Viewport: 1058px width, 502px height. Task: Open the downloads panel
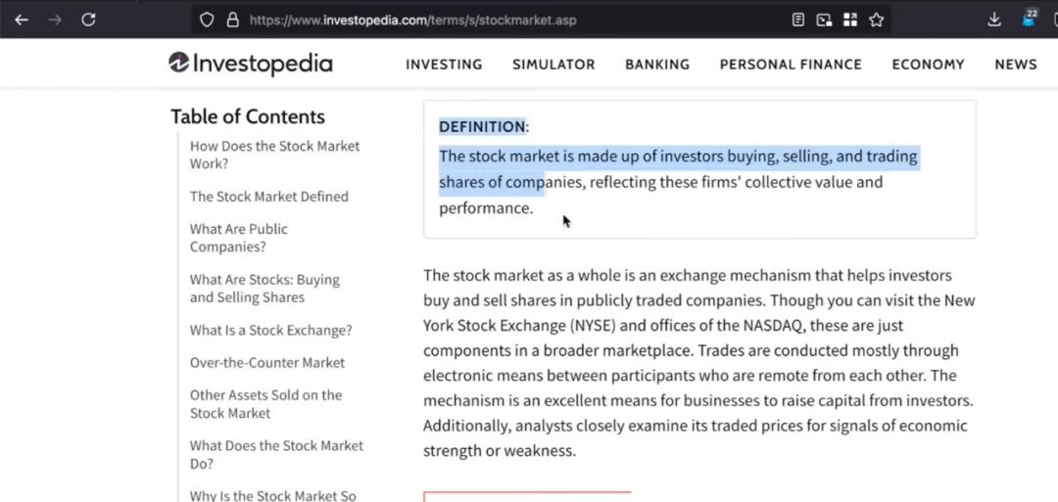coord(994,20)
